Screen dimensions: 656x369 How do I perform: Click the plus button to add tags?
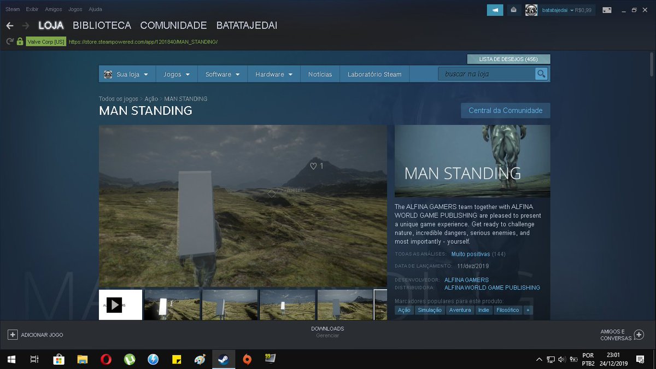point(528,310)
